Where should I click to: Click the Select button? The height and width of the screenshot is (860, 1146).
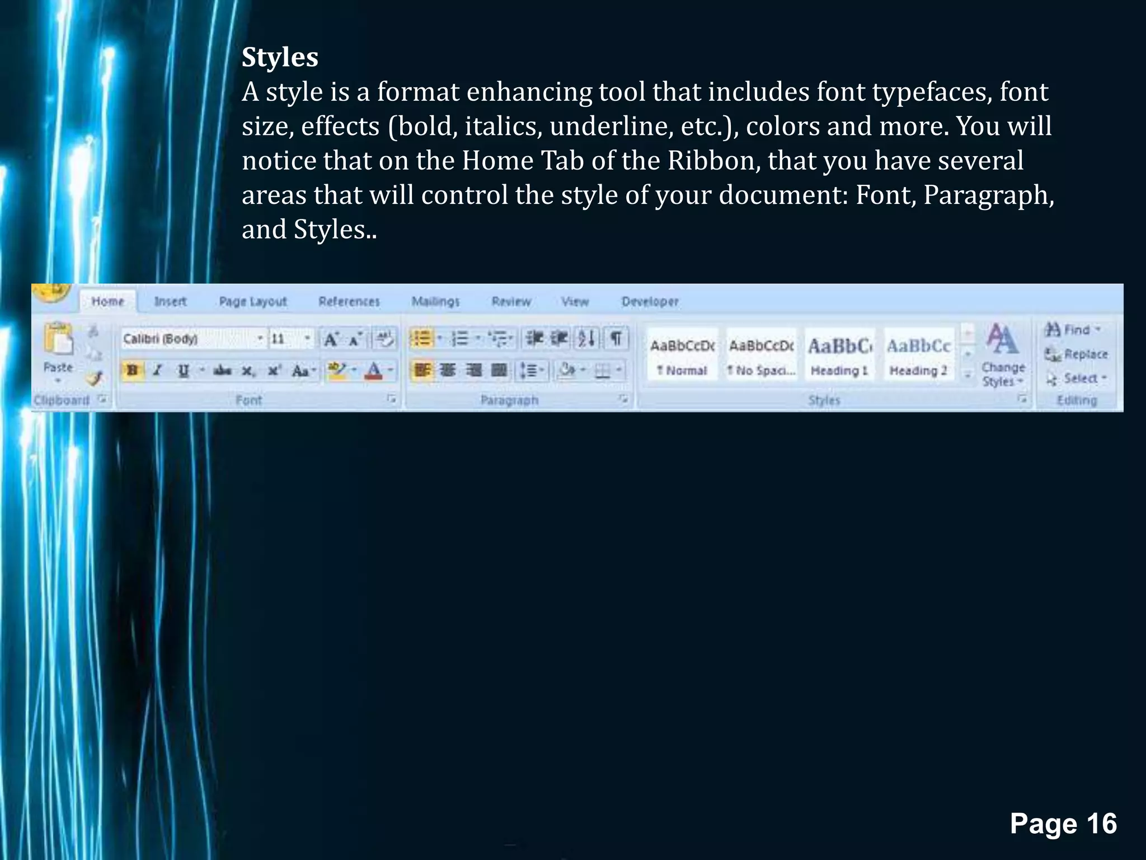pos(1077,378)
